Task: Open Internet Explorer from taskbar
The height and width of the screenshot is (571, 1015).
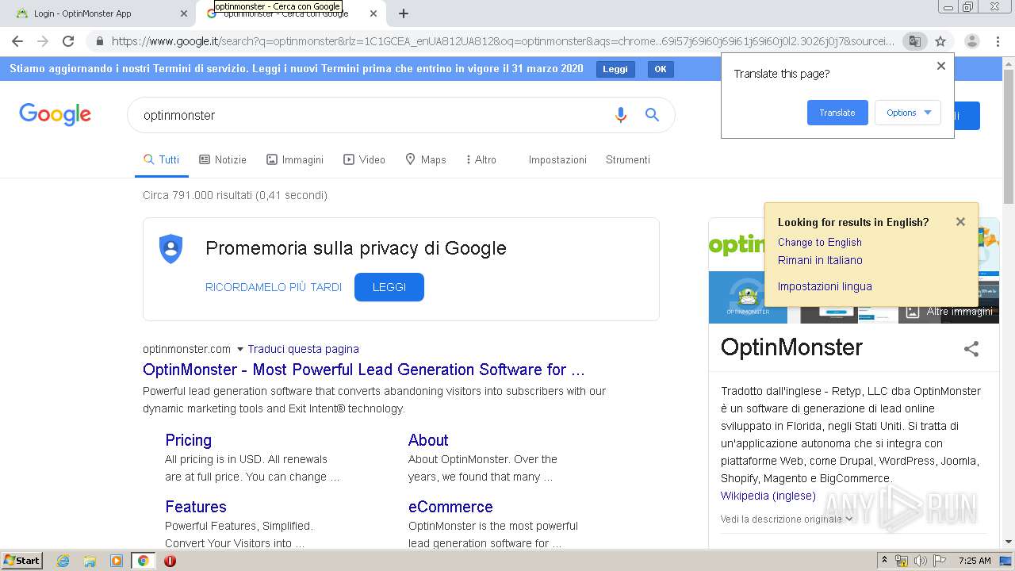Action: click(x=63, y=561)
